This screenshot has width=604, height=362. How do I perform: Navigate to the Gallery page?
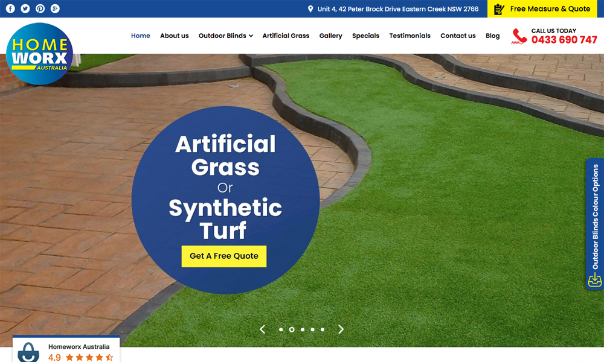tap(330, 36)
